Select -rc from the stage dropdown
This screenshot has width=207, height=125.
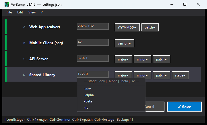click(x=111, y=108)
